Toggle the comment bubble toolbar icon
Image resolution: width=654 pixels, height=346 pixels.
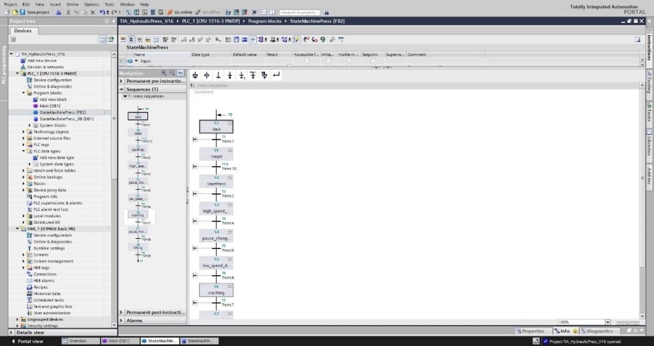tap(253, 40)
